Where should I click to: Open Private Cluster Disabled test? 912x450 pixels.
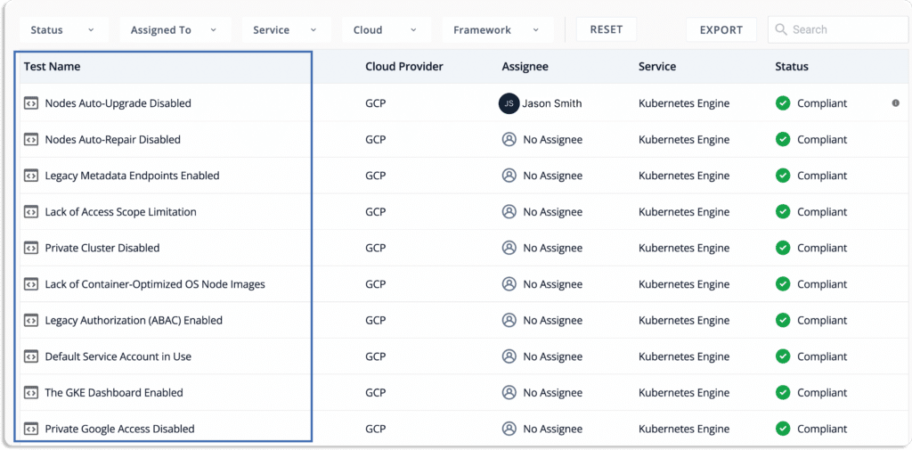[x=102, y=248]
